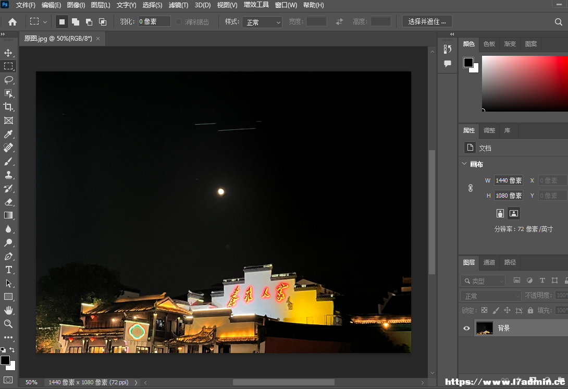Reset default foreground and background colors

[3, 350]
